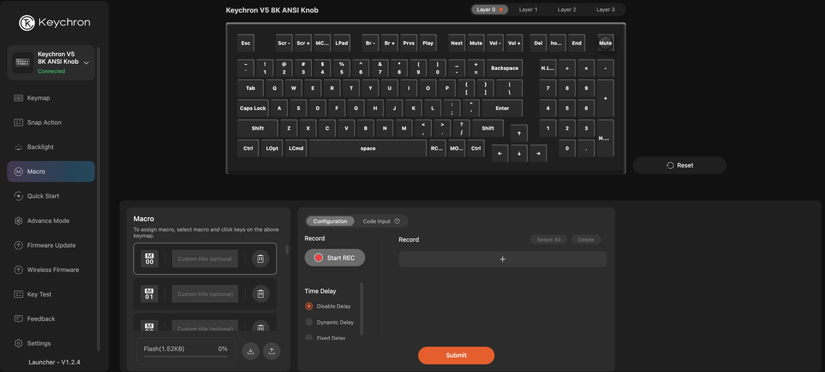This screenshot has height=372, width=825.
Task: Click the down arrow key on the keymap
Action: (519, 153)
